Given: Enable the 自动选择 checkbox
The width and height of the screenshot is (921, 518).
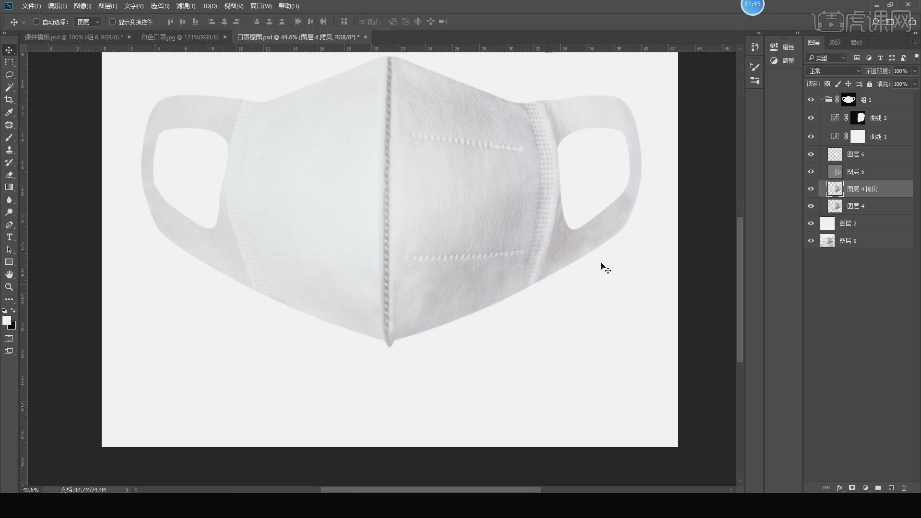Looking at the screenshot, I should 36,22.
